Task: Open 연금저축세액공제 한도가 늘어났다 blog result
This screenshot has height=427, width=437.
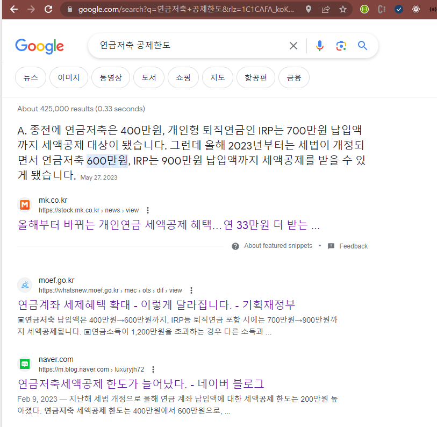Action: (141, 384)
